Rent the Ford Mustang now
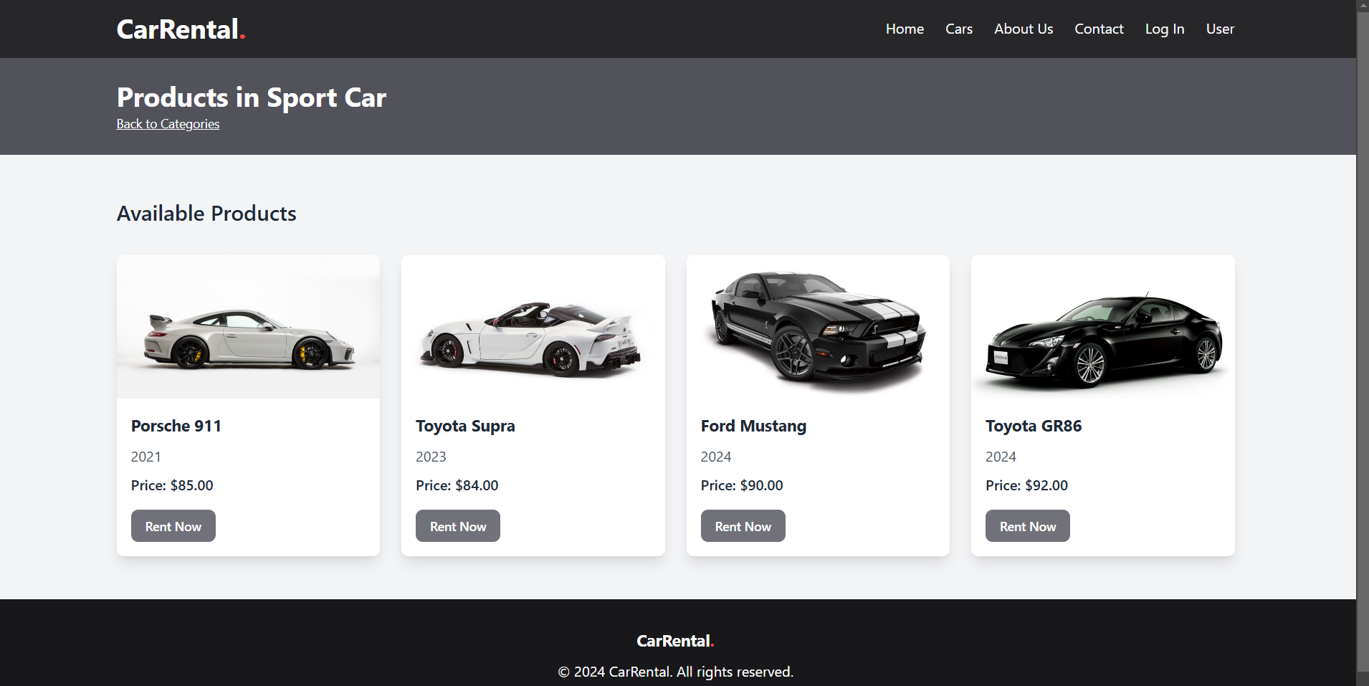Viewport: 1369px width, 686px height. tap(743, 526)
